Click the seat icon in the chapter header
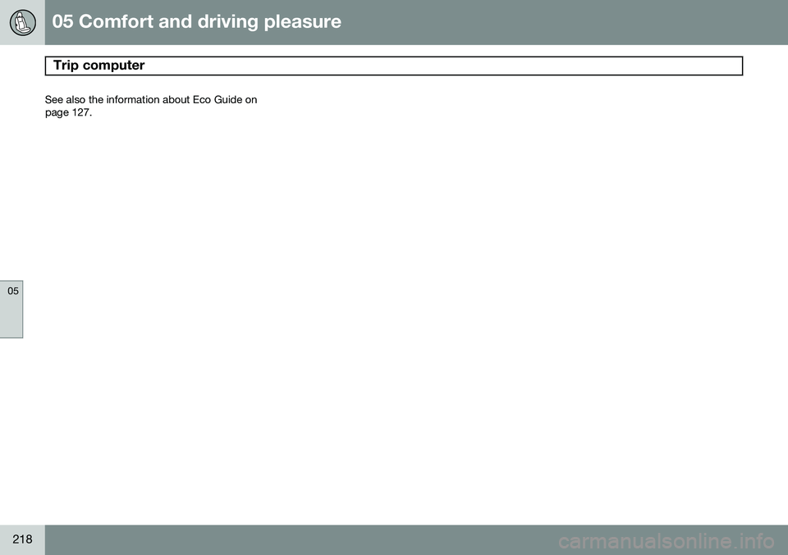This screenshot has width=788, height=555. (x=23, y=23)
